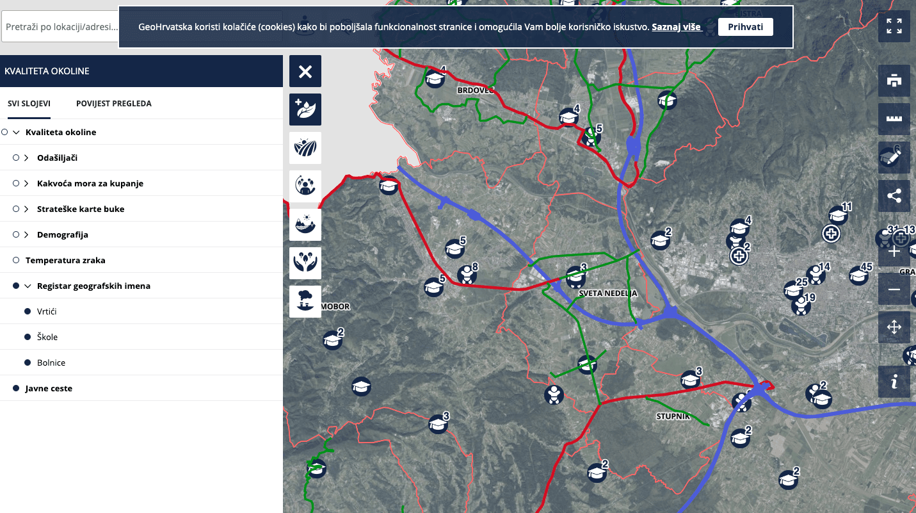
Task: Open the Saznaj više cookie link
Action: [677, 27]
